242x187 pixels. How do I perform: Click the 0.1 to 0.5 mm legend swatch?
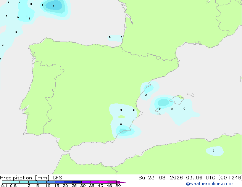(x=6, y=182)
